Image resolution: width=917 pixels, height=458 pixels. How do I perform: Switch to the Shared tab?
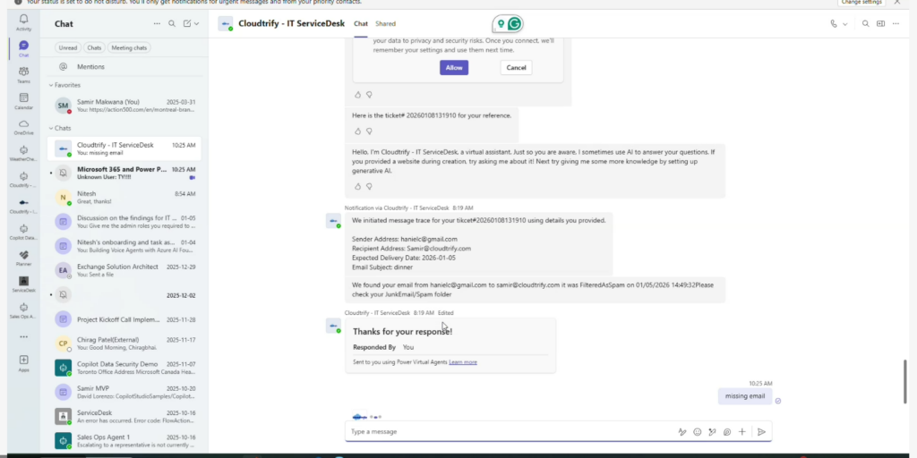385,24
